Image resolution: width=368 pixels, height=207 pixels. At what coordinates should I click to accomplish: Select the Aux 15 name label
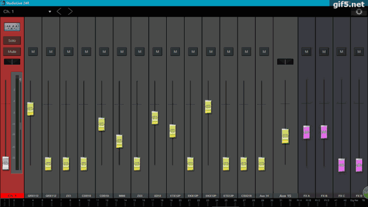(285, 195)
